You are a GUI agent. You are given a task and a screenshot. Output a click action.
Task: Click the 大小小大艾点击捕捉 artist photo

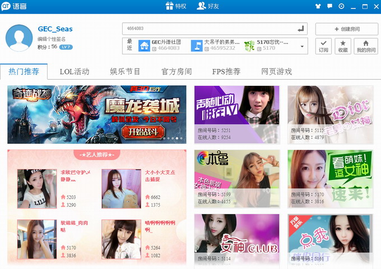click(121, 189)
